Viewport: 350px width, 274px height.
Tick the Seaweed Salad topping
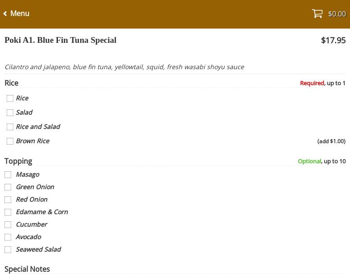(x=8, y=250)
